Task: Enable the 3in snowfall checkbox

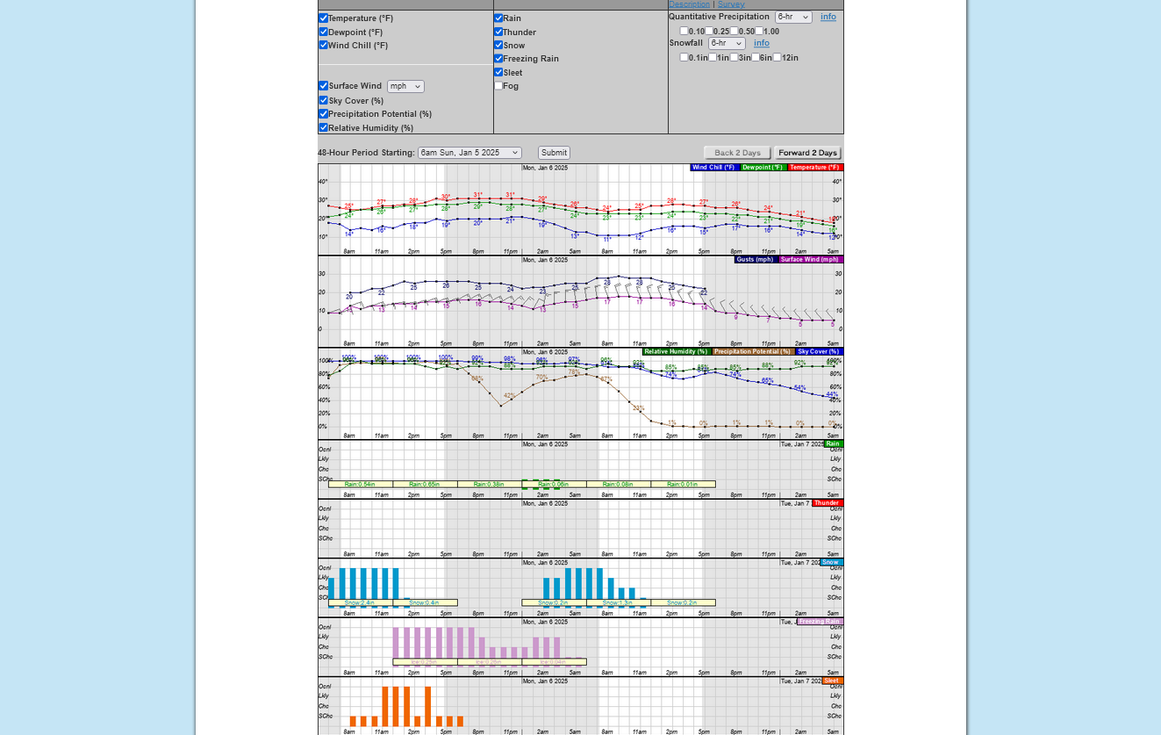Action: tap(735, 57)
